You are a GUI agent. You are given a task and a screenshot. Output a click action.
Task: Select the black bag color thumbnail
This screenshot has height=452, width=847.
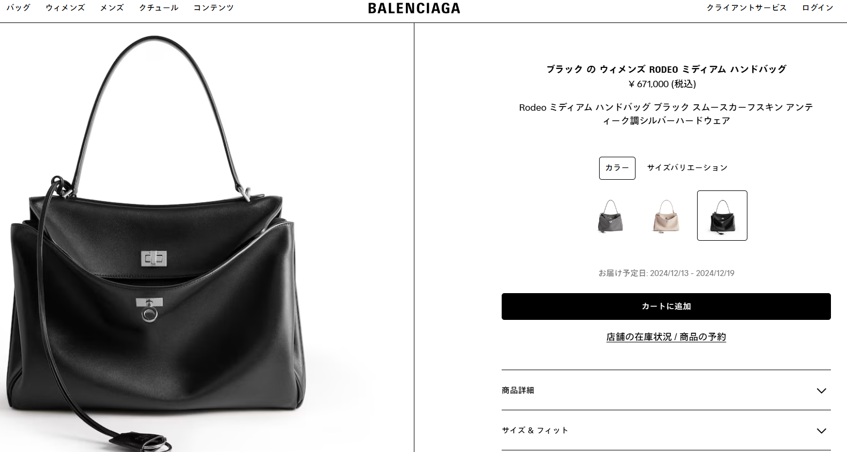pos(722,216)
